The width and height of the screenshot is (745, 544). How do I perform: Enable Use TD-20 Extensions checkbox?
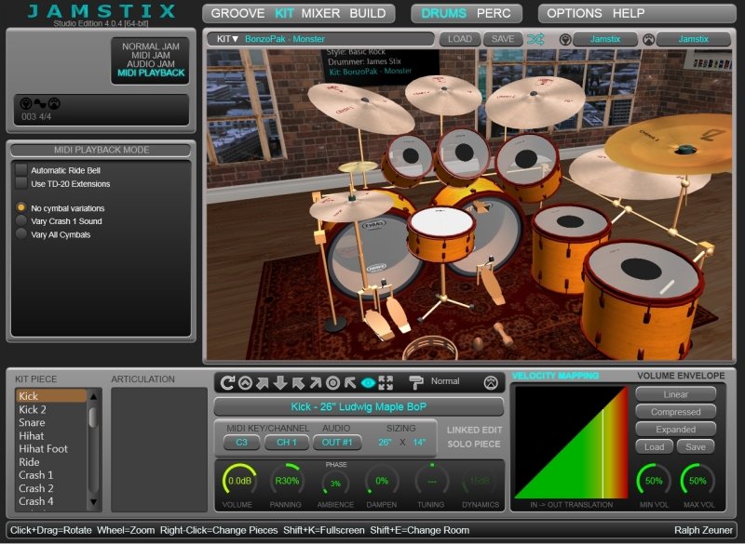[x=20, y=183]
